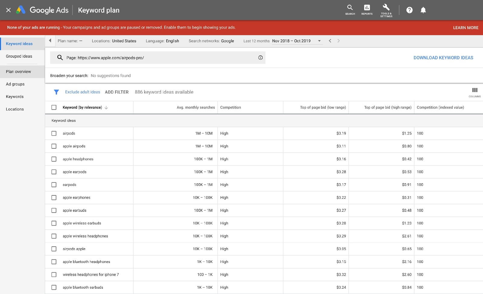Open the Search tool in the header

pos(350,10)
